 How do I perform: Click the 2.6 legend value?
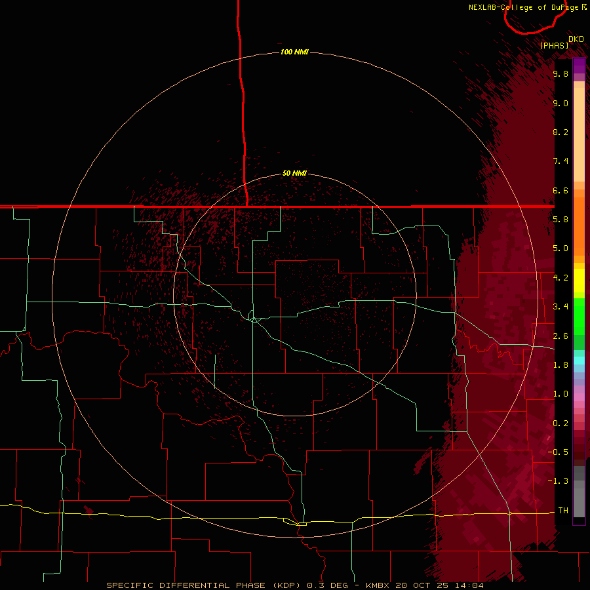click(x=560, y=336)
